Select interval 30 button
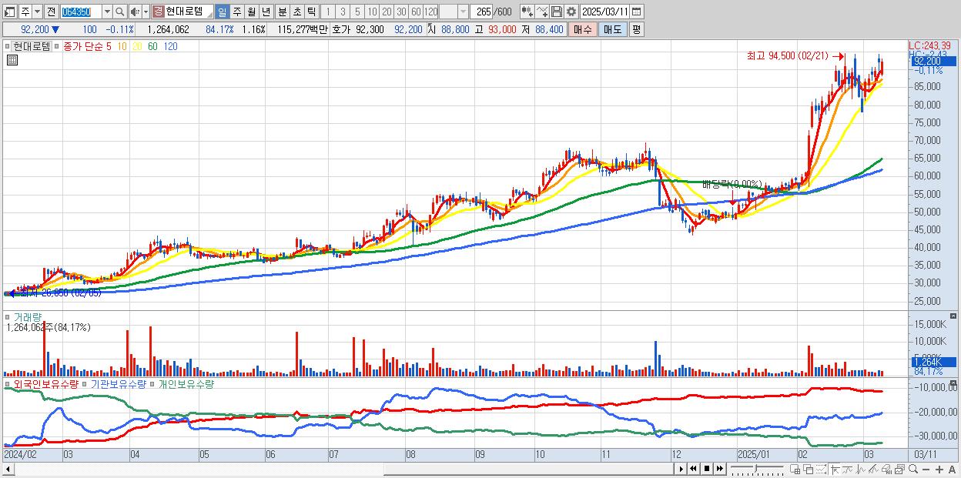This screenshot has height=478, width=961. (401, 12)
